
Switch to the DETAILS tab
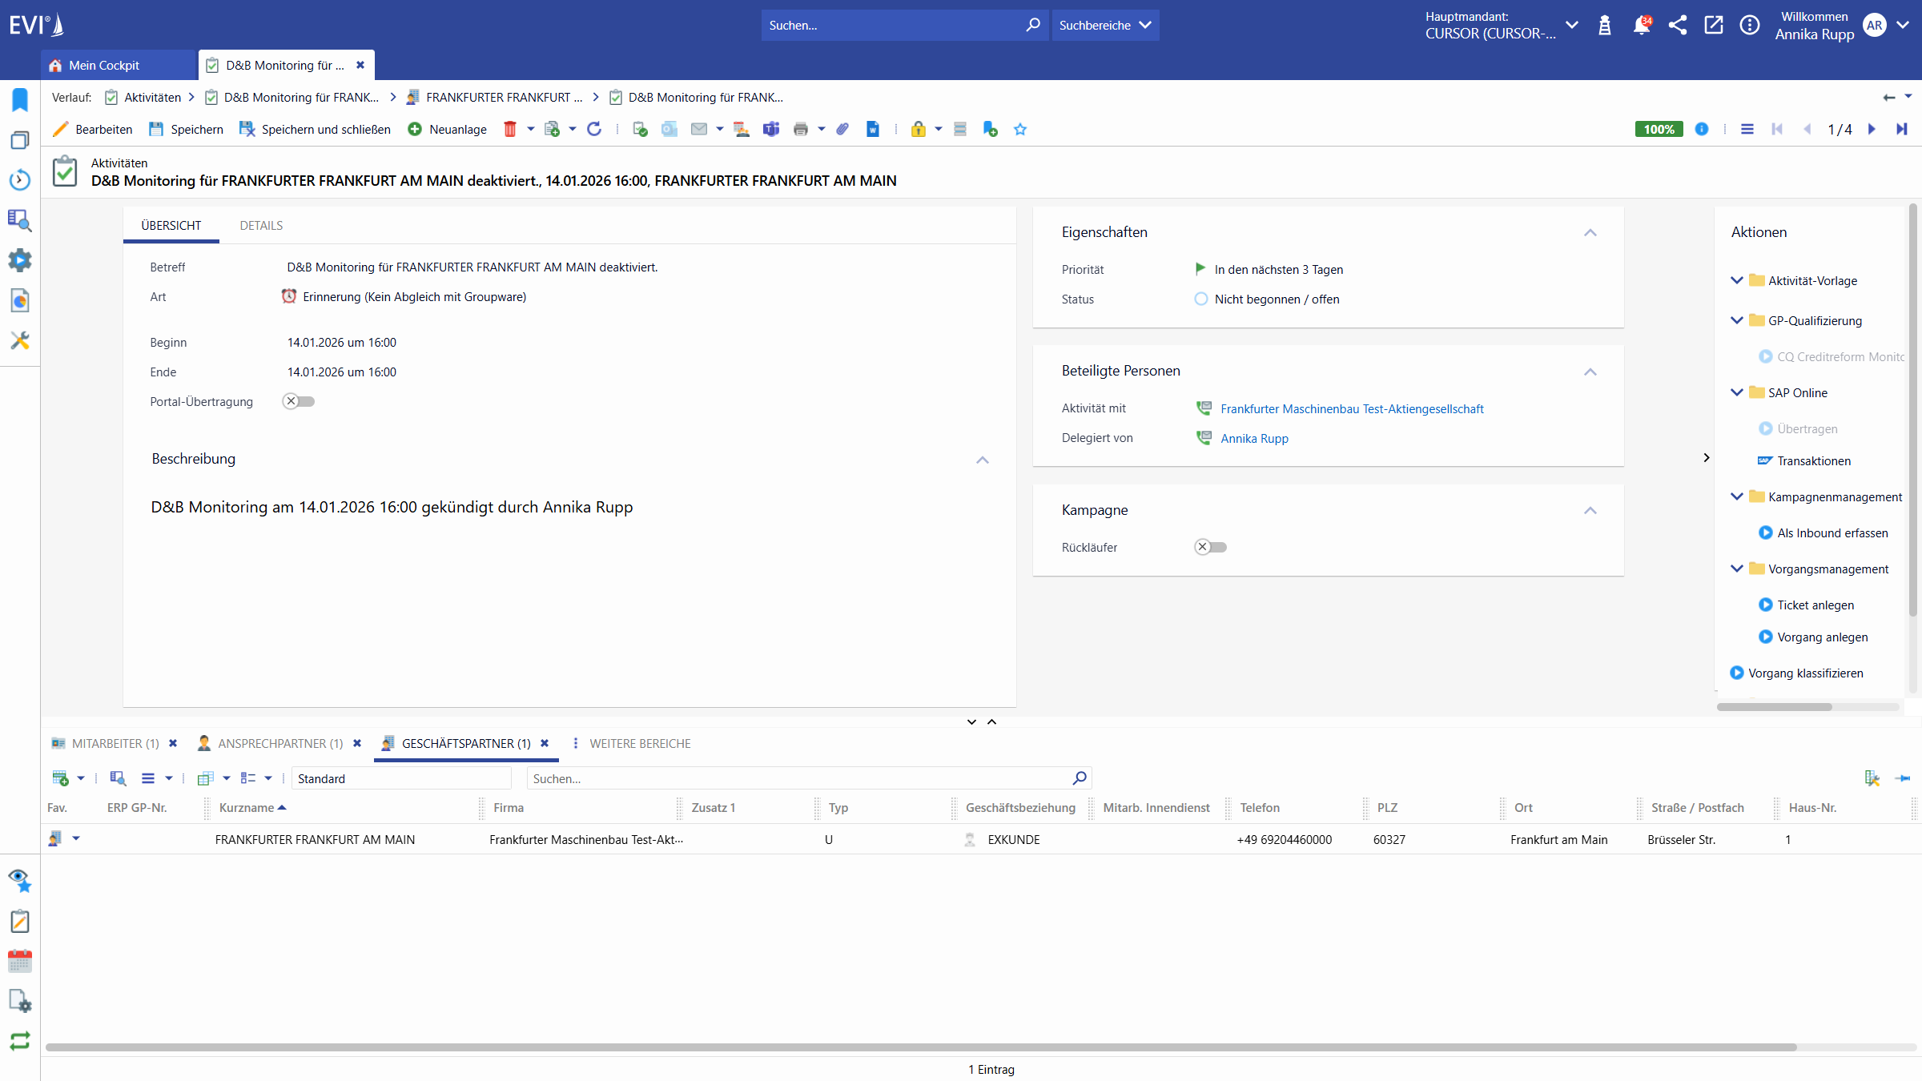coord(260,225)
